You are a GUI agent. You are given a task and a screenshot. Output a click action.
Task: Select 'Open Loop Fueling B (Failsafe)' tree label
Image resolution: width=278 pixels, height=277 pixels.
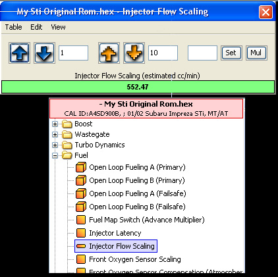pyautogui.click(x=137, y=207)
